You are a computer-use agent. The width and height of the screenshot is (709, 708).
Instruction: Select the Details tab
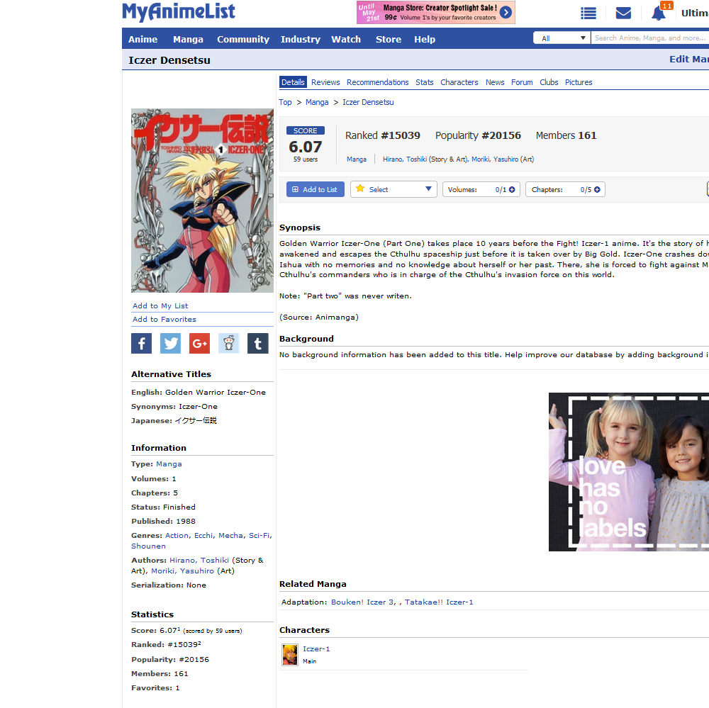coord(293,82)
